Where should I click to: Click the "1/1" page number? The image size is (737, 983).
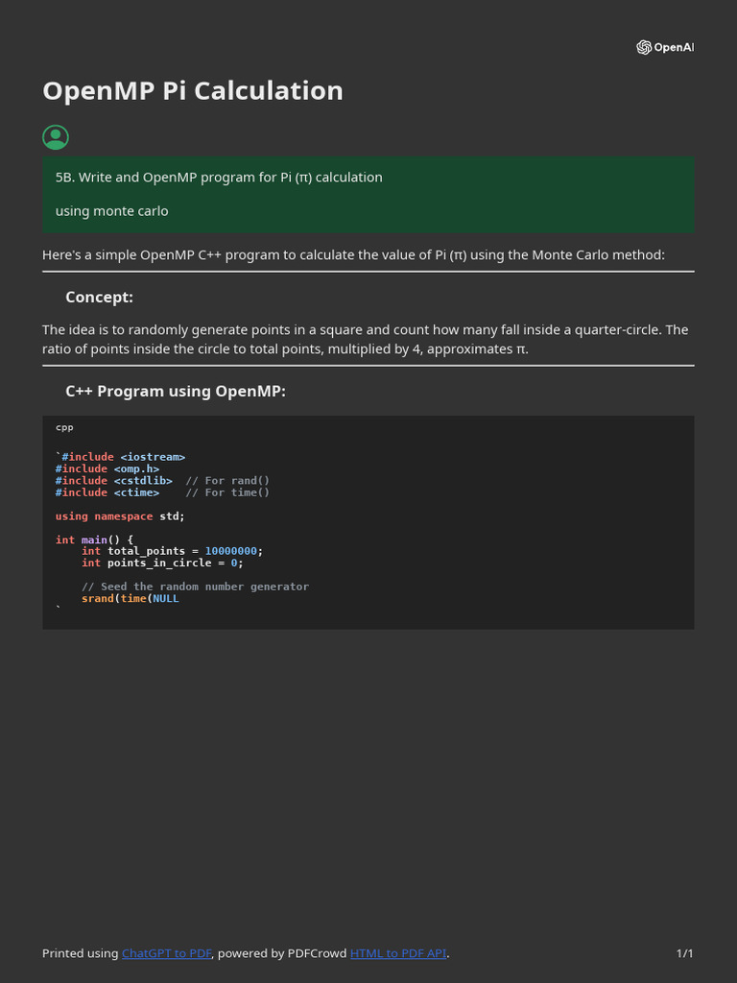[x=684, y=953]
